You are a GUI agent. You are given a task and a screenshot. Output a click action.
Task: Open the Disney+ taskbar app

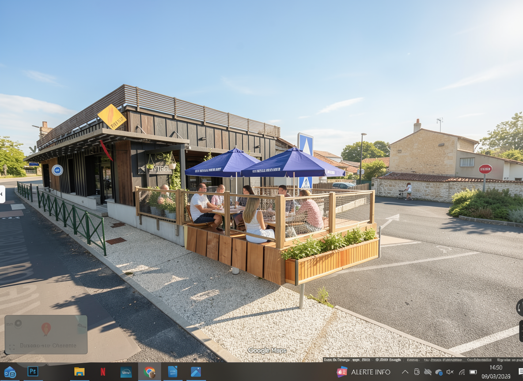pos(126,372)
